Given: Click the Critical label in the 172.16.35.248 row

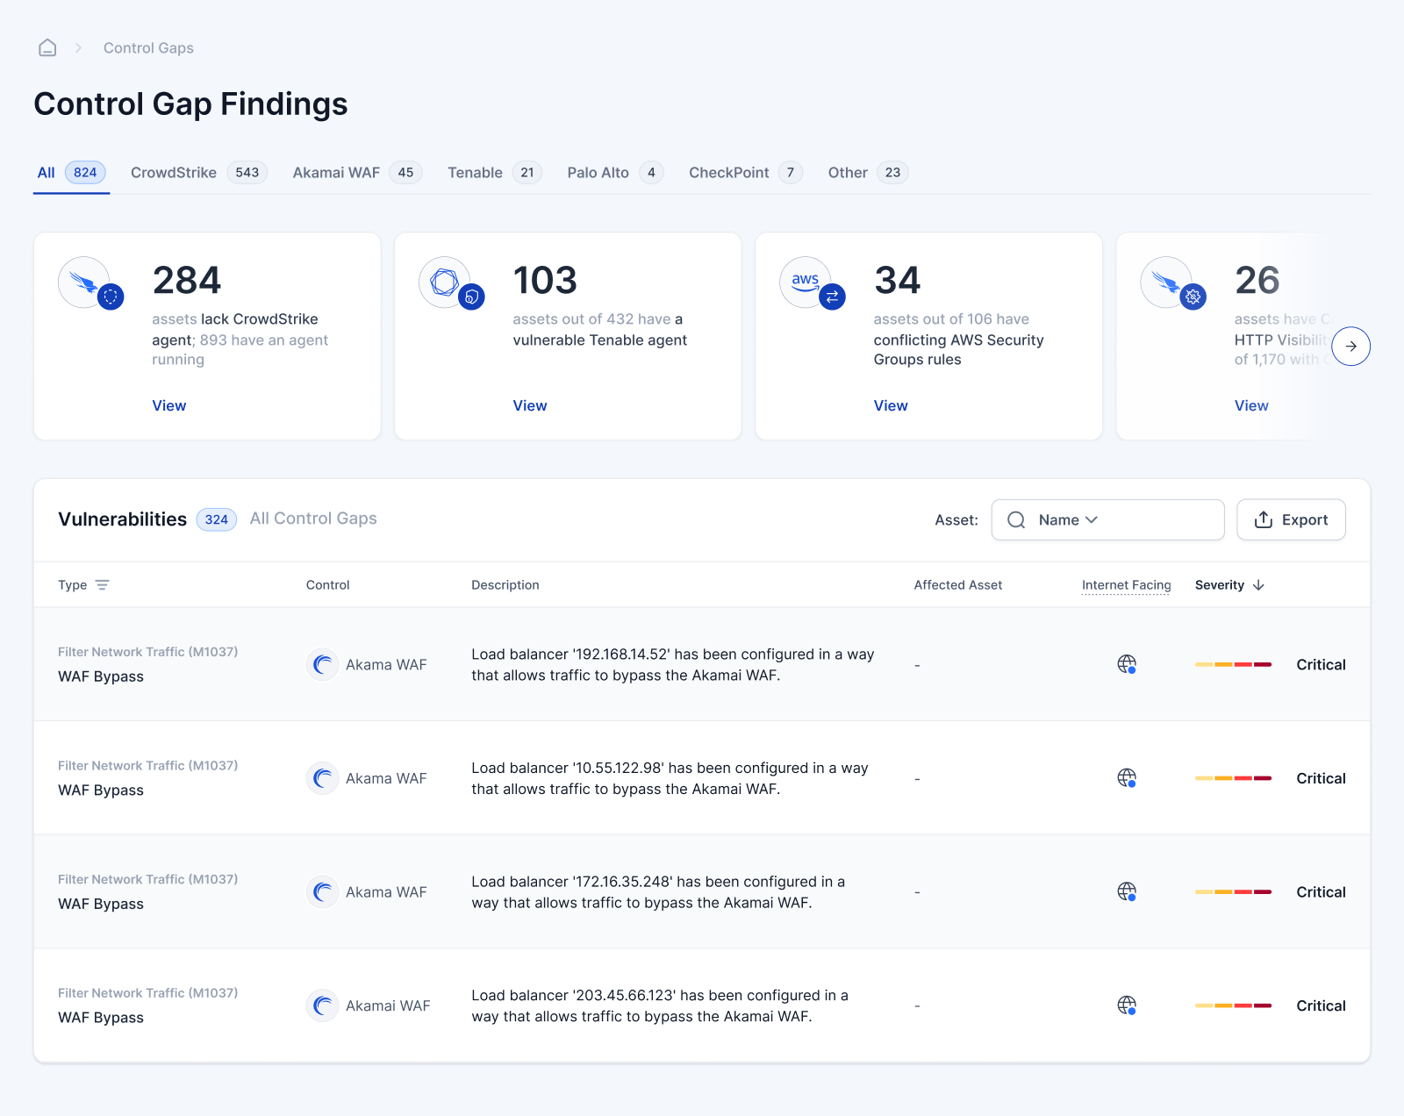Looking at the screenshot, I should click(x=1321, y=892).
